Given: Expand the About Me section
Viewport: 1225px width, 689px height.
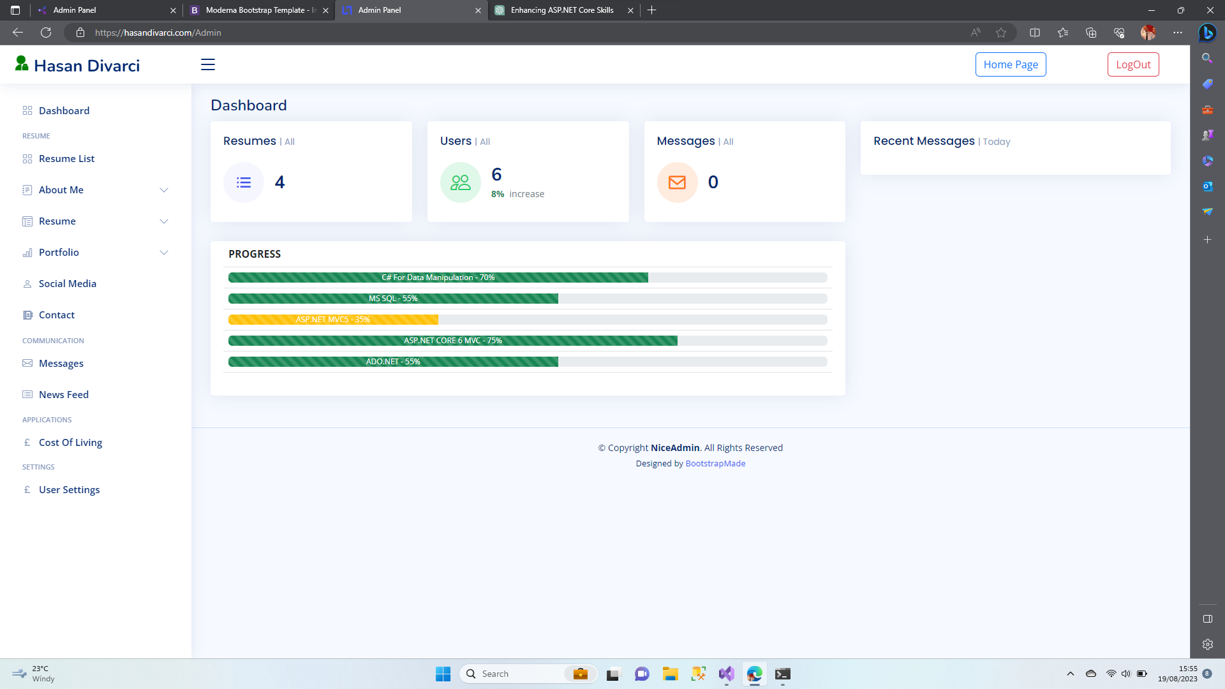Looking at the screenshot, I should pyautogui.click(x=95, y=189).
